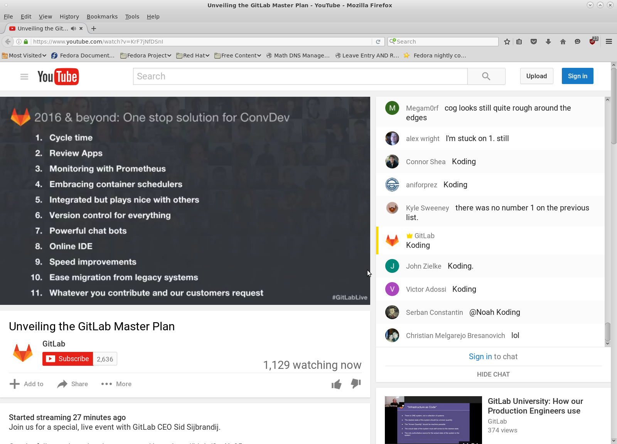Open the File menu

click(8, 17)
